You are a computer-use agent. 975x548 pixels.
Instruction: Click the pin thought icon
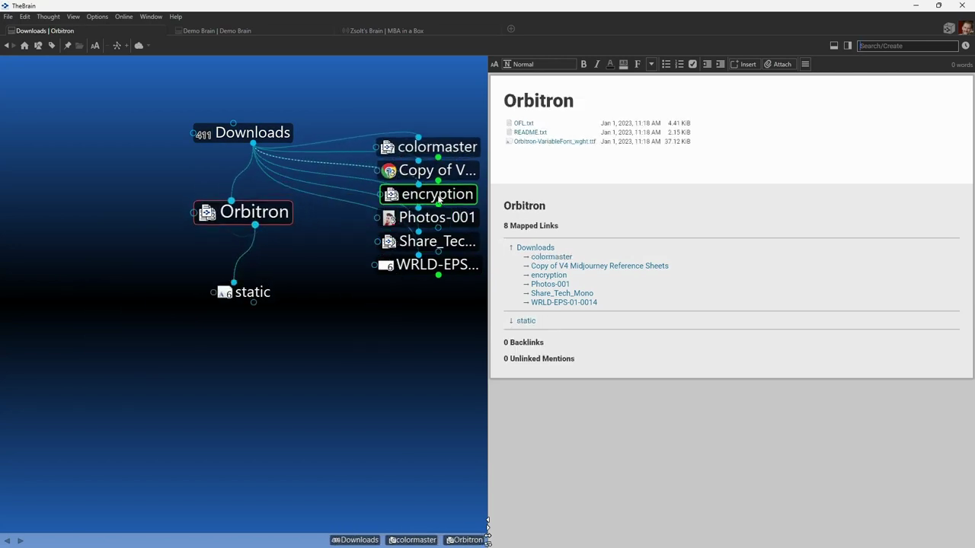pyautogui.click(x=68, y=46)
